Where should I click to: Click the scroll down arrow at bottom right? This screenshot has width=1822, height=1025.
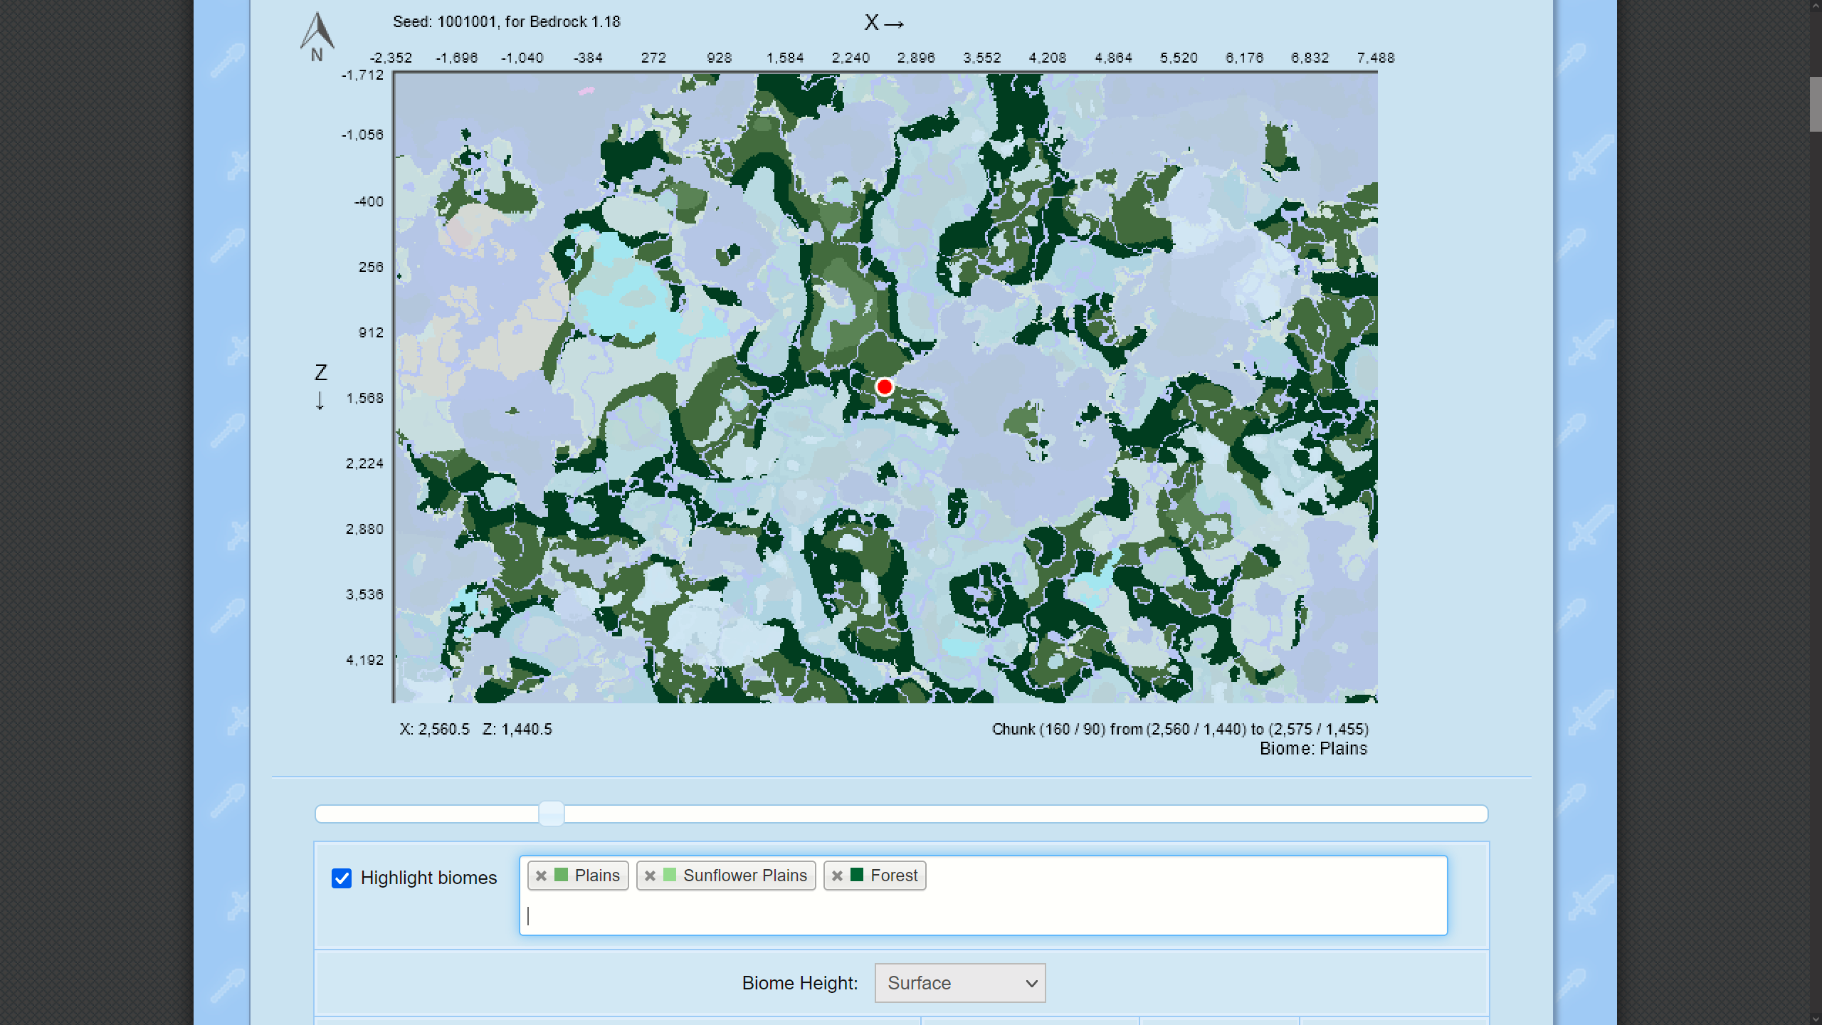[1816, 1019]
